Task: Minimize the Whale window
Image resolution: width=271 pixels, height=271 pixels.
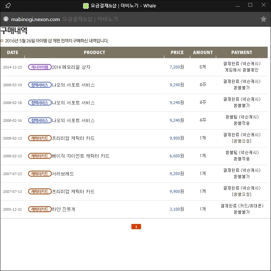Action: (x=238, y=6)
